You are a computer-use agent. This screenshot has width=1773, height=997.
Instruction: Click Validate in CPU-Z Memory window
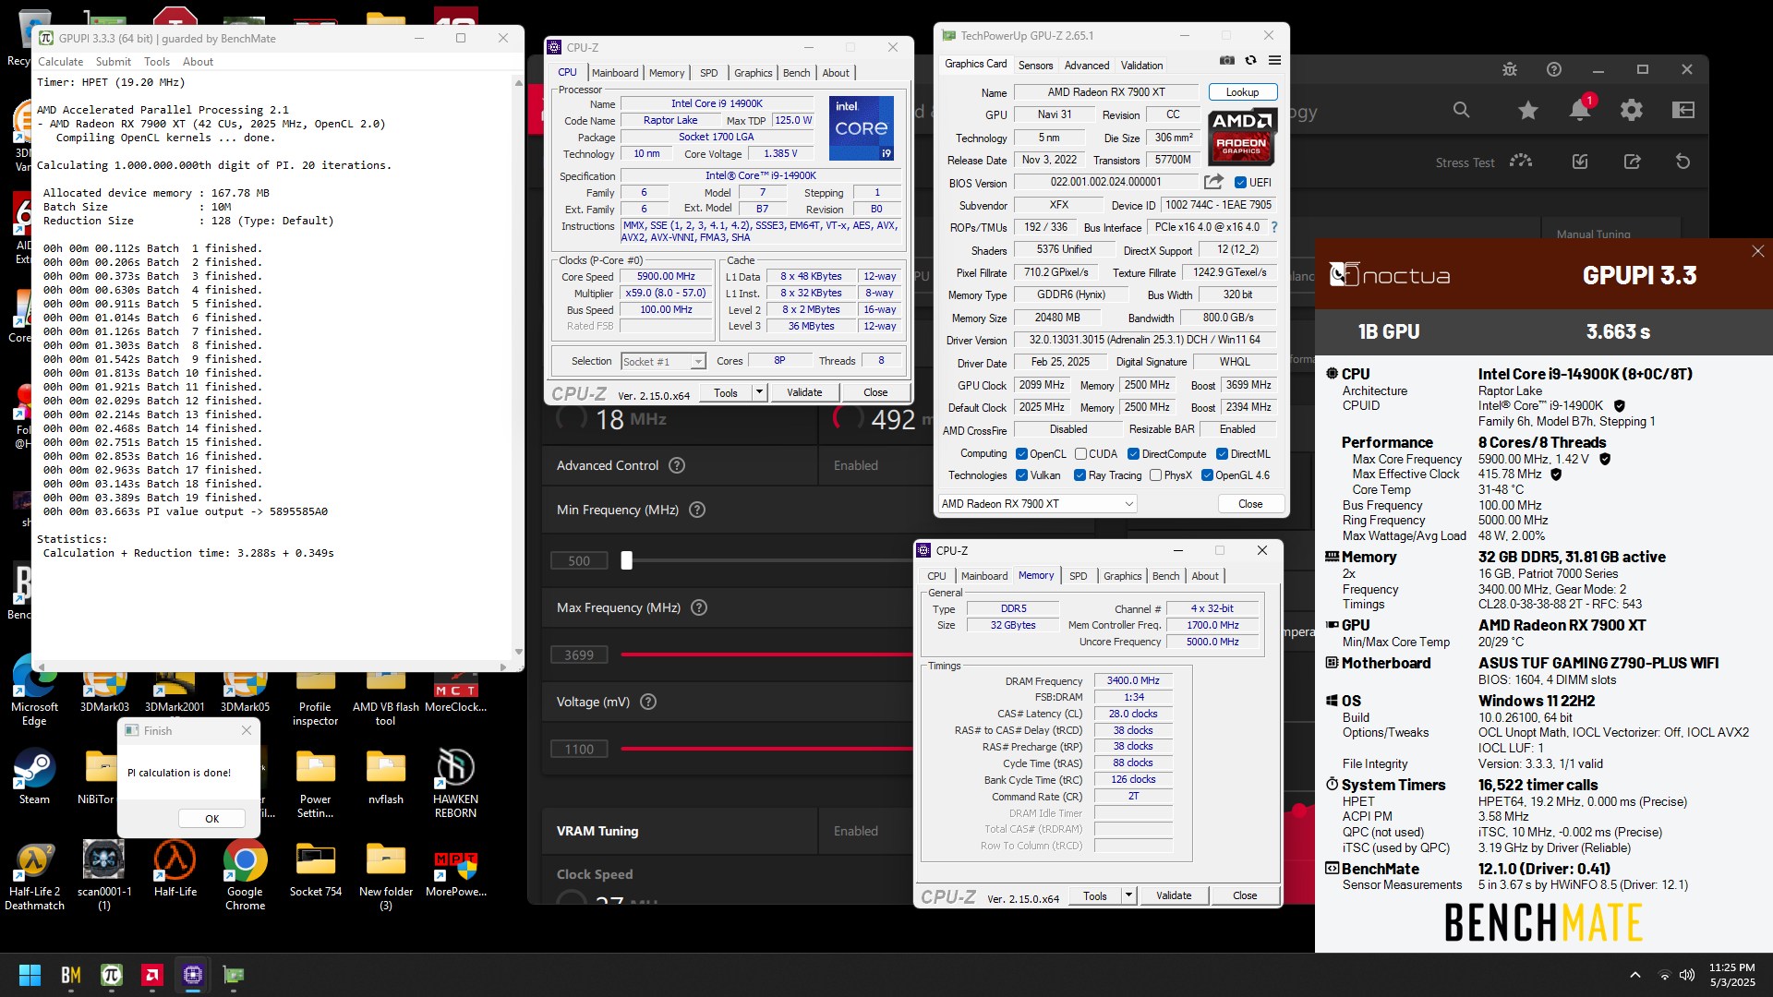[1173, 895]
